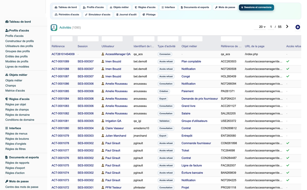Open the Mots de passe tab in the top bar

tap(225, 7)
